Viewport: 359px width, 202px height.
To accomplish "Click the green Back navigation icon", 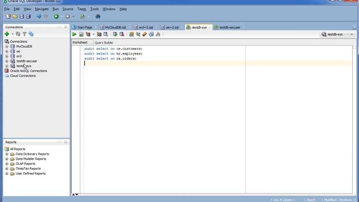I will pyautogui.click(x=56, y=16).
